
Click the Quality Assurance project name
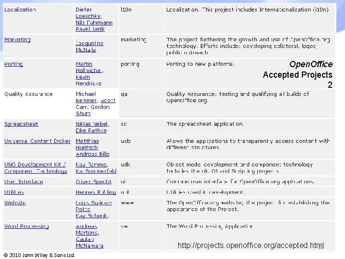(x=28, y=94)
